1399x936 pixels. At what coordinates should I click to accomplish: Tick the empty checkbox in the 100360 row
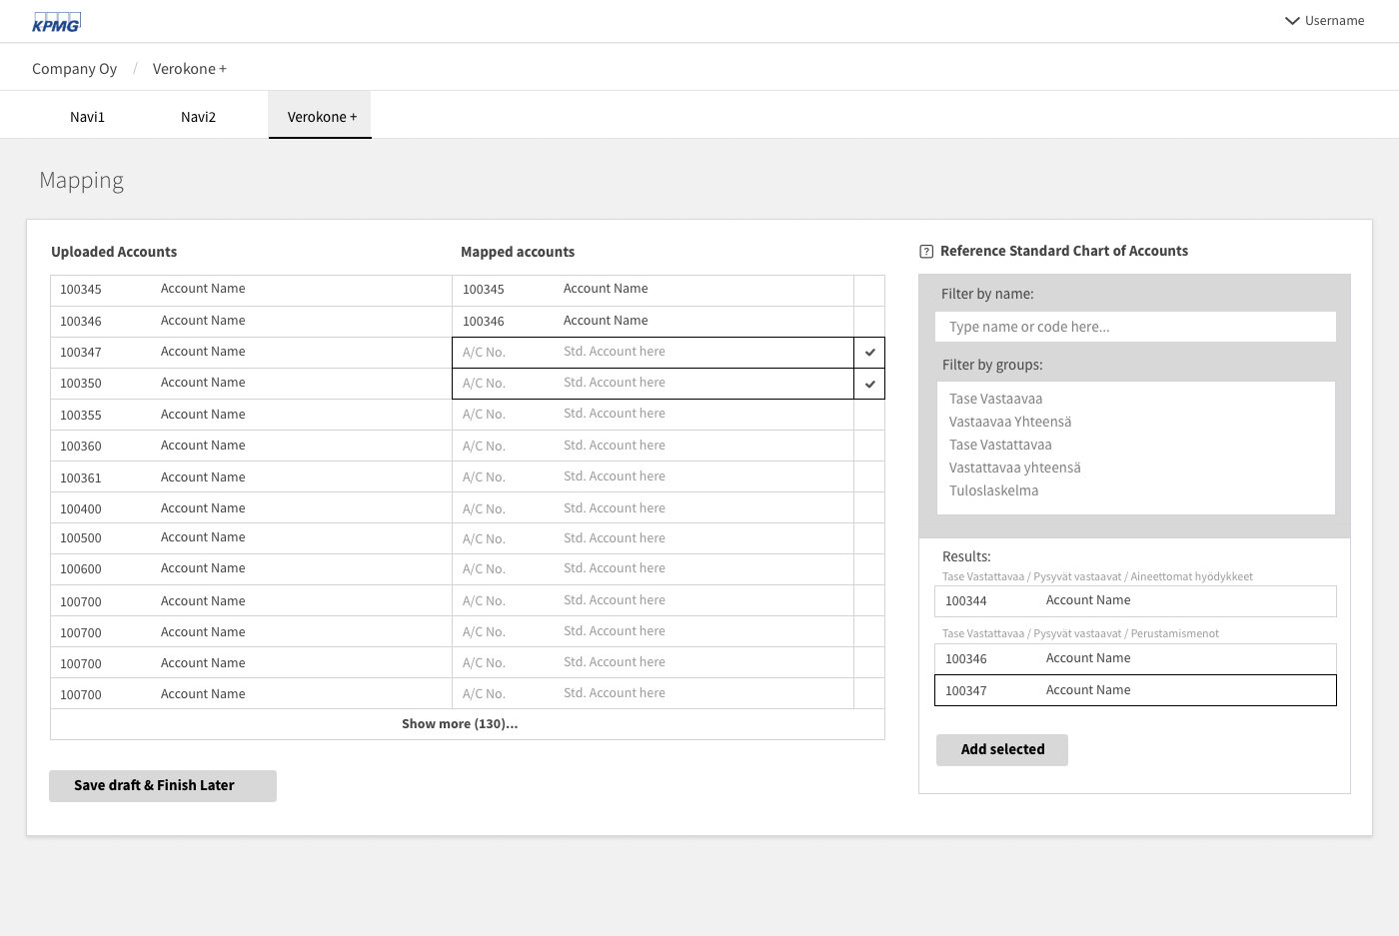click(x=869, y=446)
